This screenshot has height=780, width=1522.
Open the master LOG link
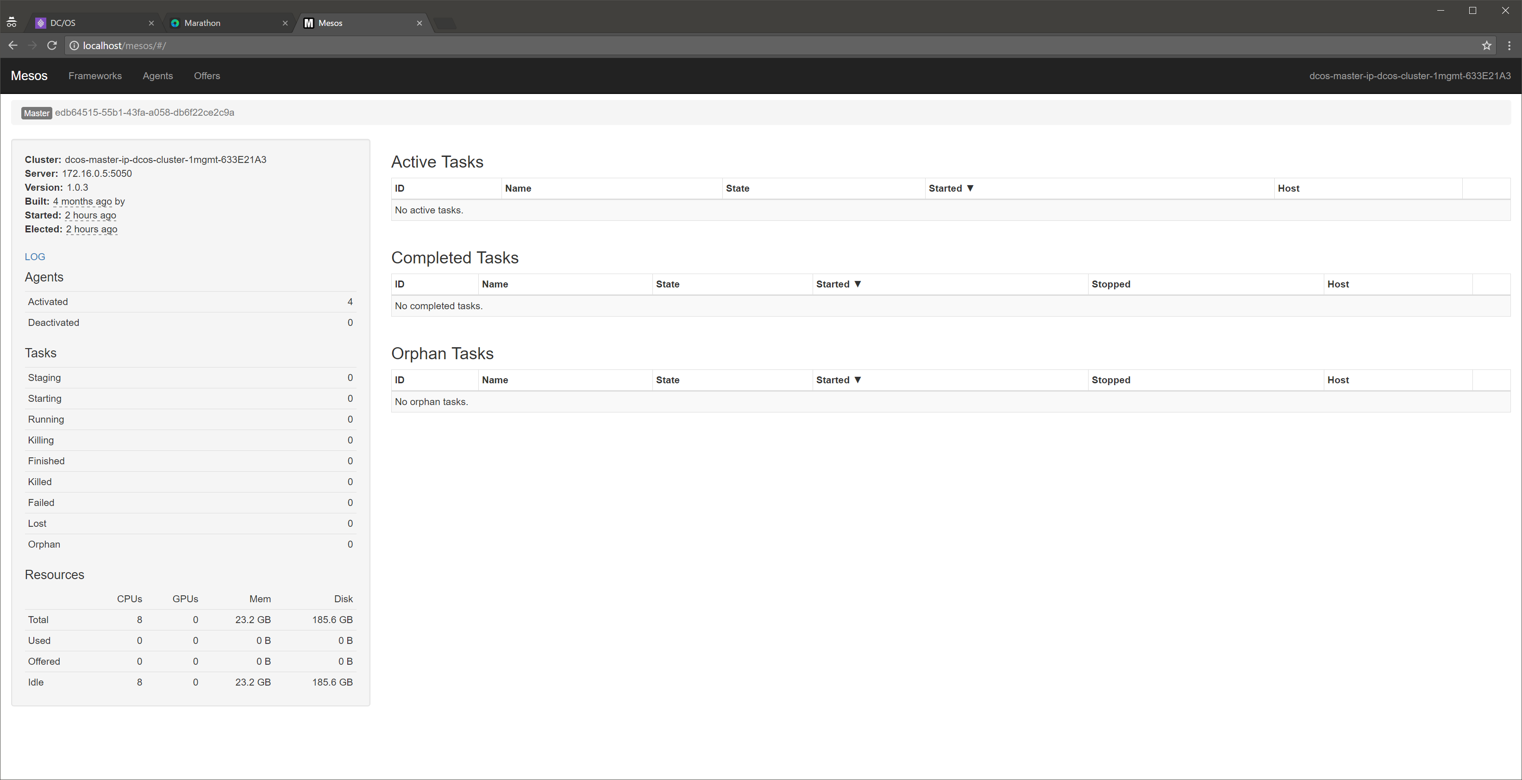tap(35, 257)
